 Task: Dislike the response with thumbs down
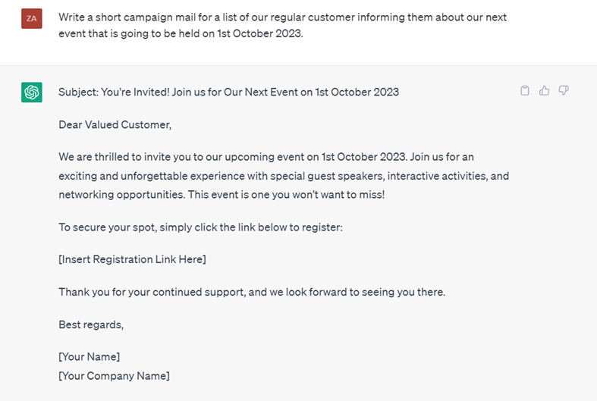564,91
